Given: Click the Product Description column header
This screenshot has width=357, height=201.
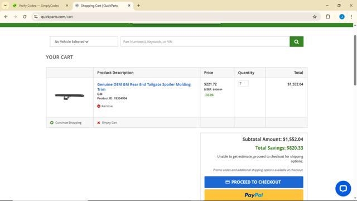Looking at the screenshot, I should pyautogui.click(x=115, y=73).
